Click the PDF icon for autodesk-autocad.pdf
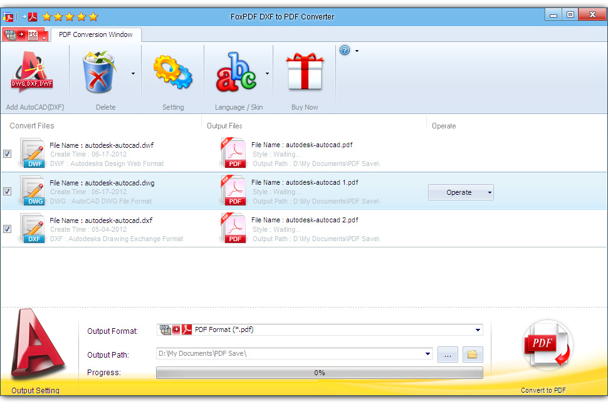This screenshot has height=404, width=608. coord(233,153)
